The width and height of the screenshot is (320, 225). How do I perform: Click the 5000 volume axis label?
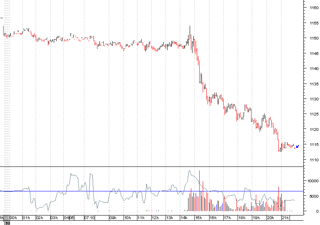[314, 197]
